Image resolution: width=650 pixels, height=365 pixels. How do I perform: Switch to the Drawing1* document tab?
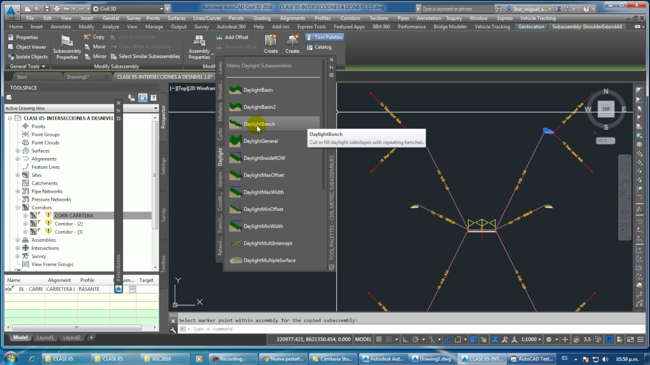pos(78,77)
